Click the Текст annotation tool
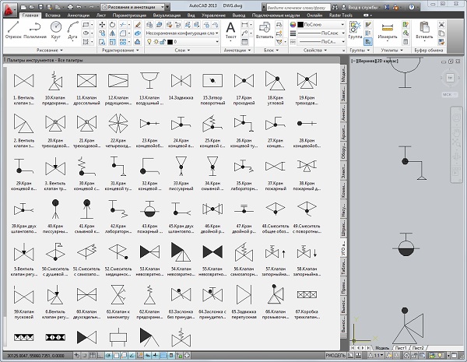 (x=231, y=30)
